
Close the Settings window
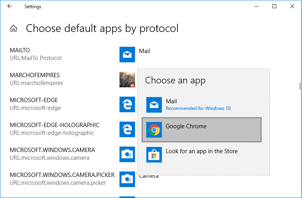[292, 6]
